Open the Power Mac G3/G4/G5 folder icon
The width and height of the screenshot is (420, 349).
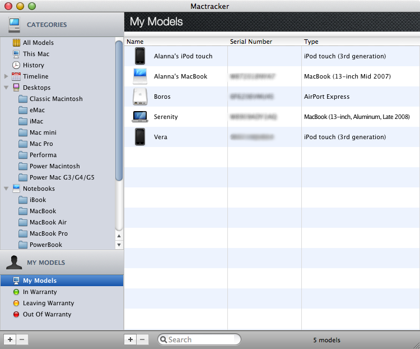23,177
